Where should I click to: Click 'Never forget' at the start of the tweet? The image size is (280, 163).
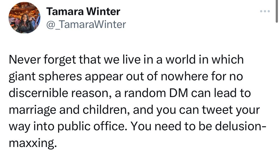(x=42, y=60)
